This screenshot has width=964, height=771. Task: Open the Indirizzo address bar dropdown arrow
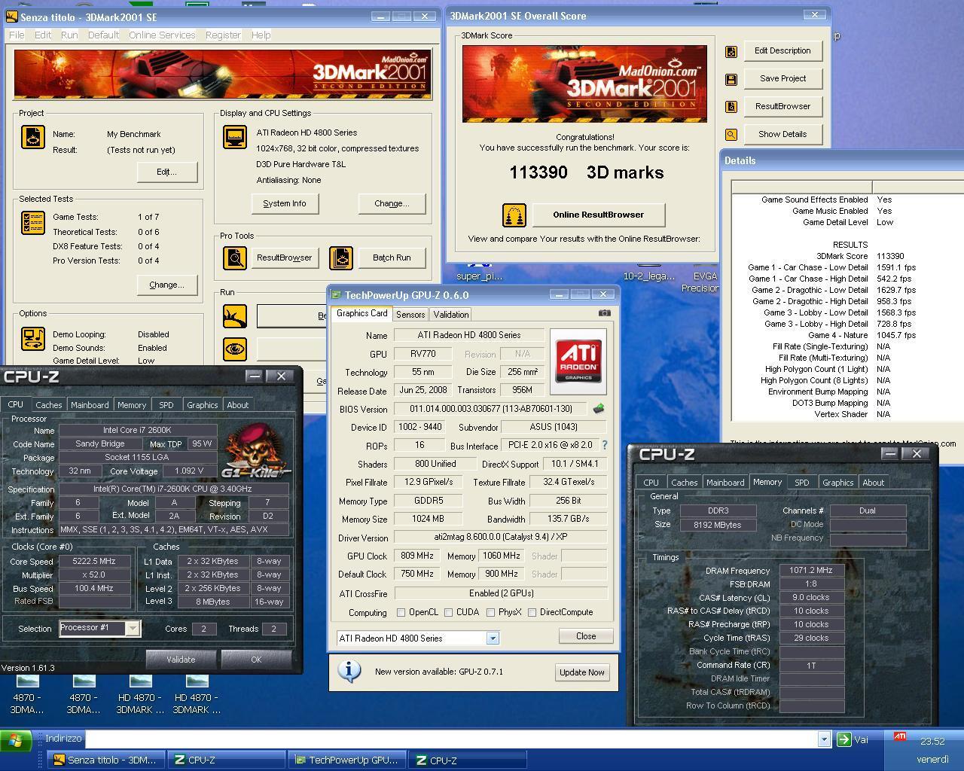[824, 739]
